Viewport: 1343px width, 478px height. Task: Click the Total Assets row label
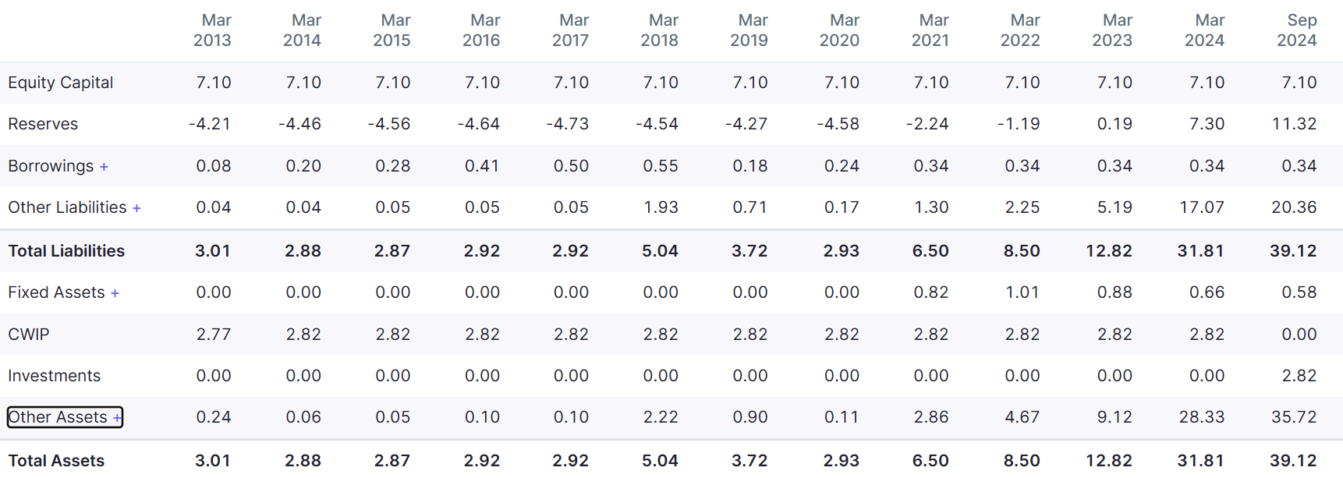click(x=56, y=461)
